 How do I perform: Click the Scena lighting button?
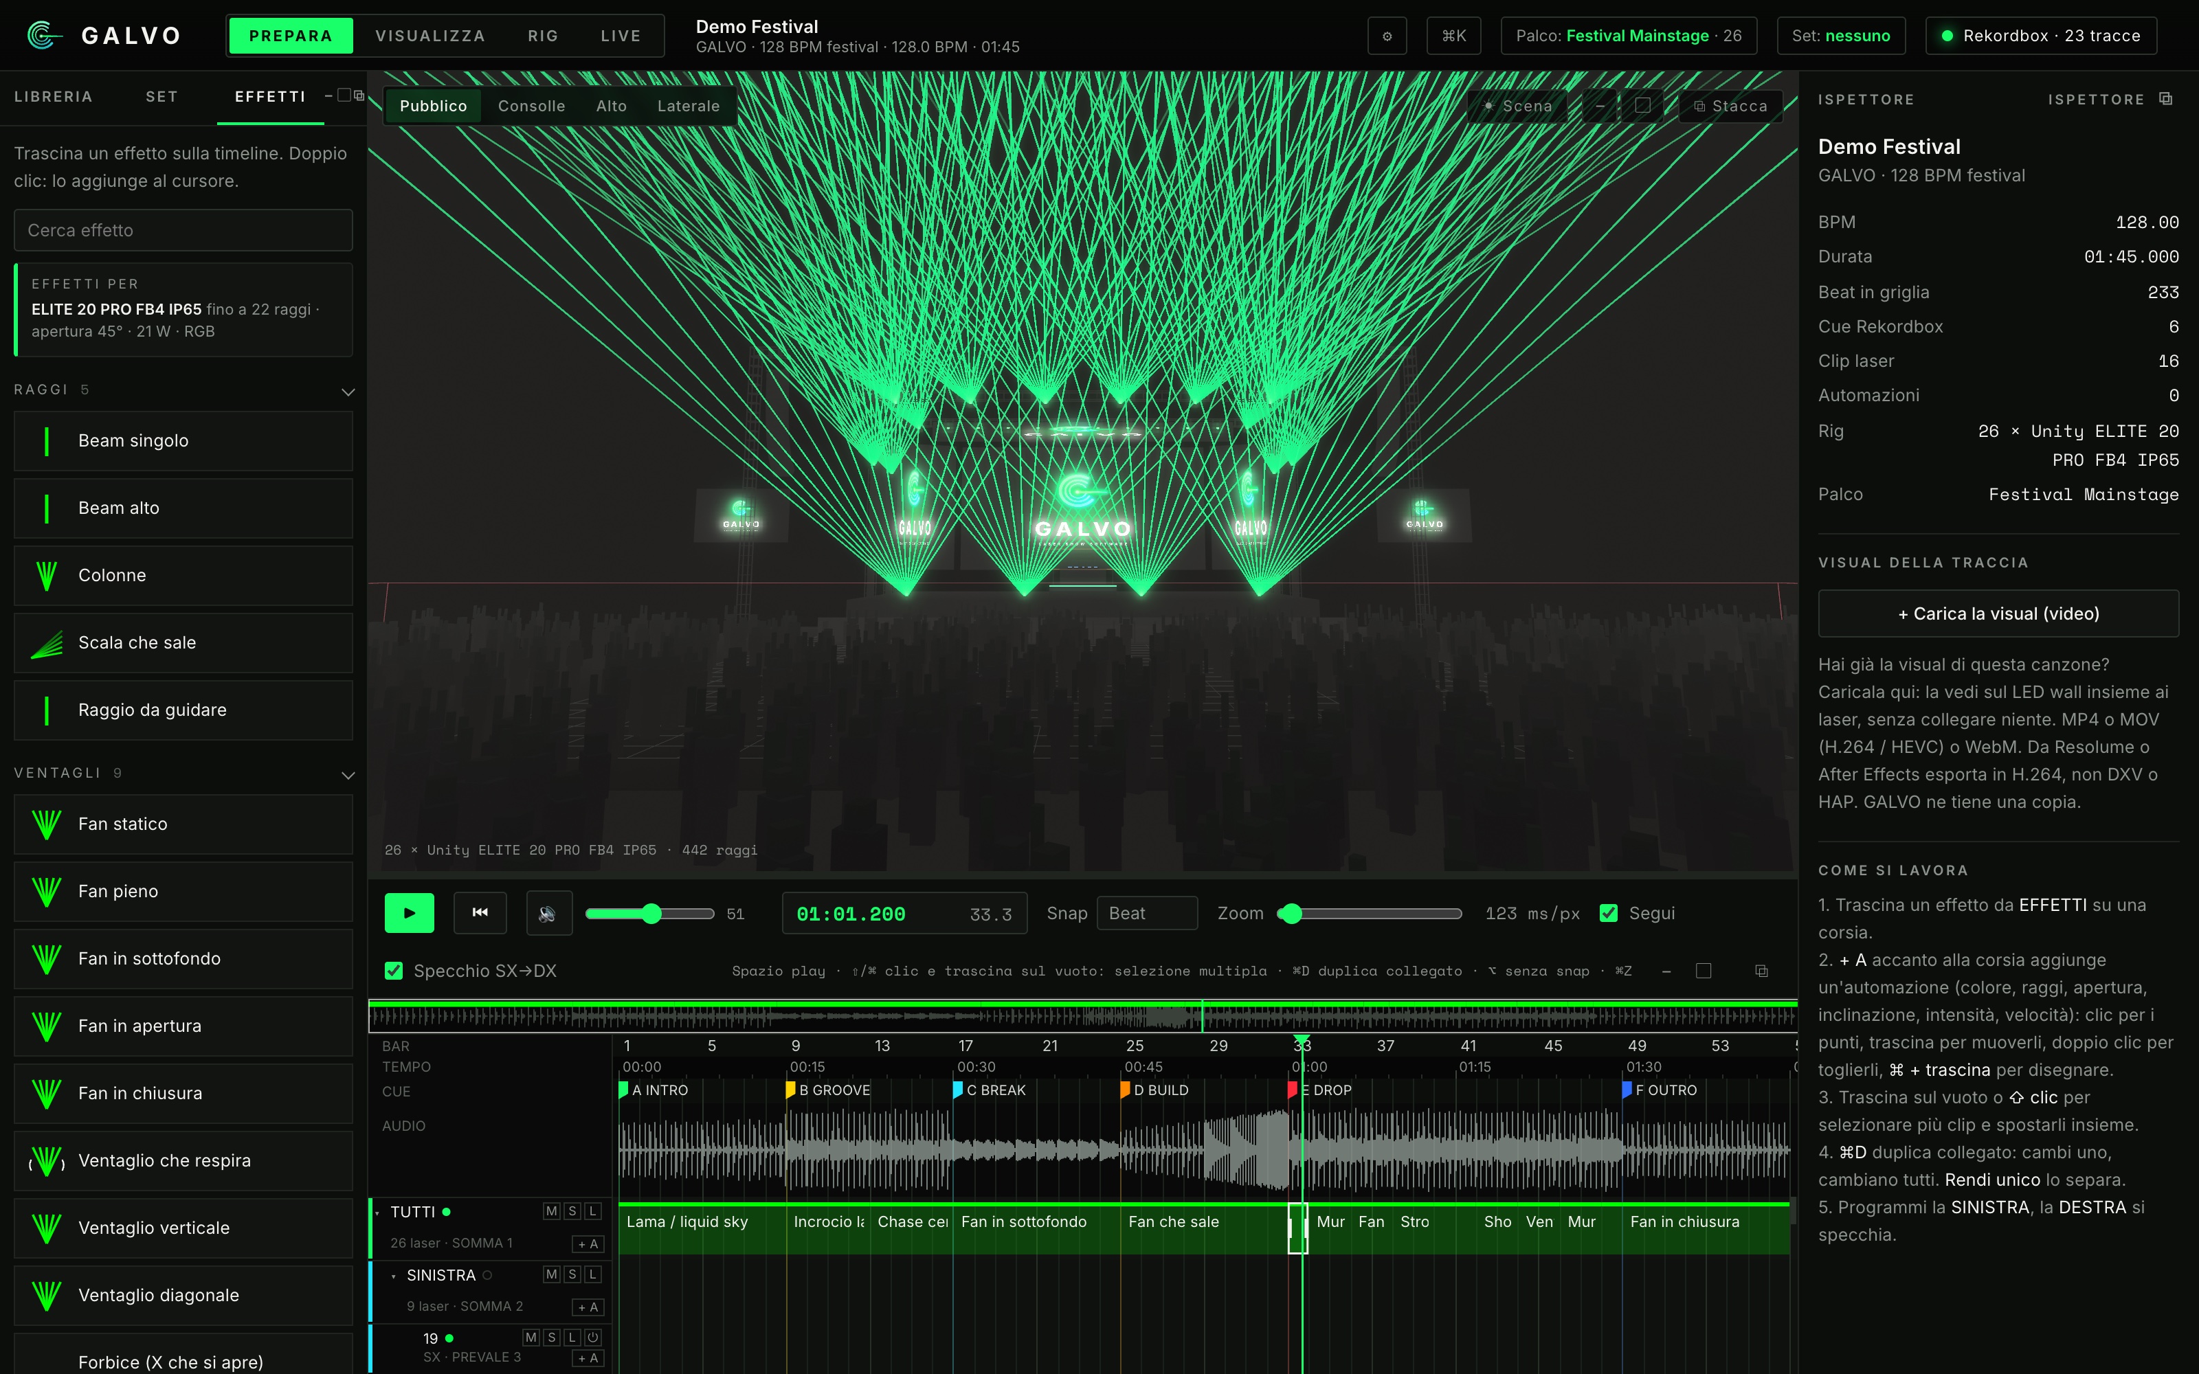tap(1517, 106)
